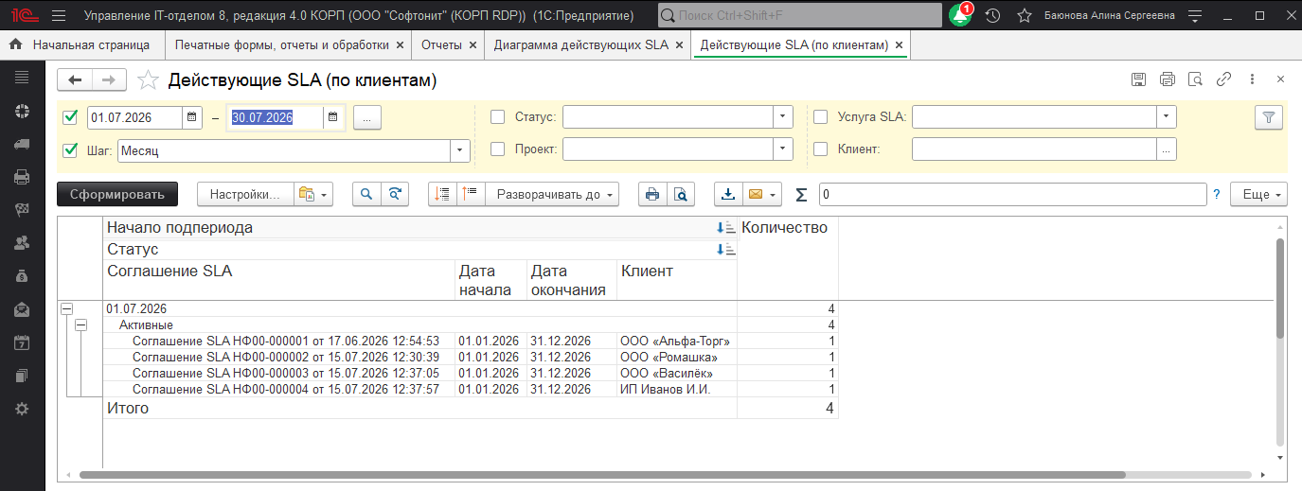The width and height of the screenshot is (1302, 491).
Task: Click the Настройки... button
Action: [x=245, y=194]
